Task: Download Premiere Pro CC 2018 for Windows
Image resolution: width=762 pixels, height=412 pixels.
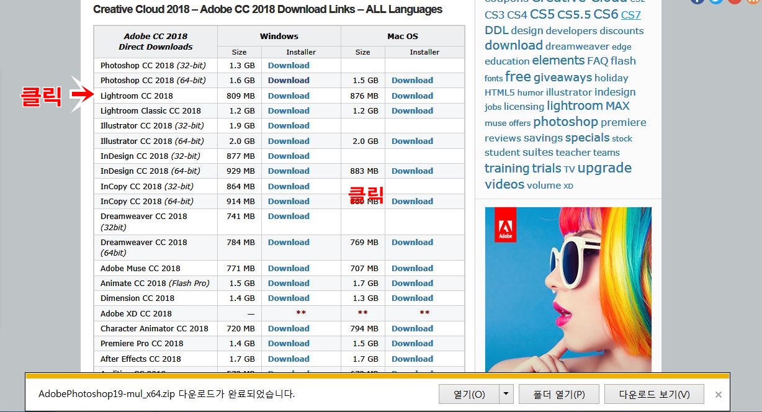Action: (289, 343)
